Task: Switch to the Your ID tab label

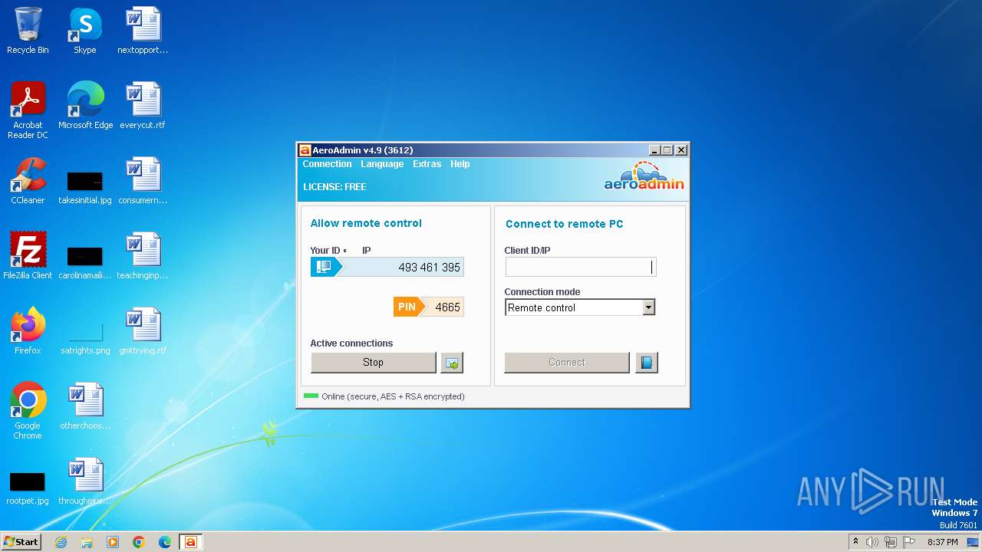Action: coord(325,251)
